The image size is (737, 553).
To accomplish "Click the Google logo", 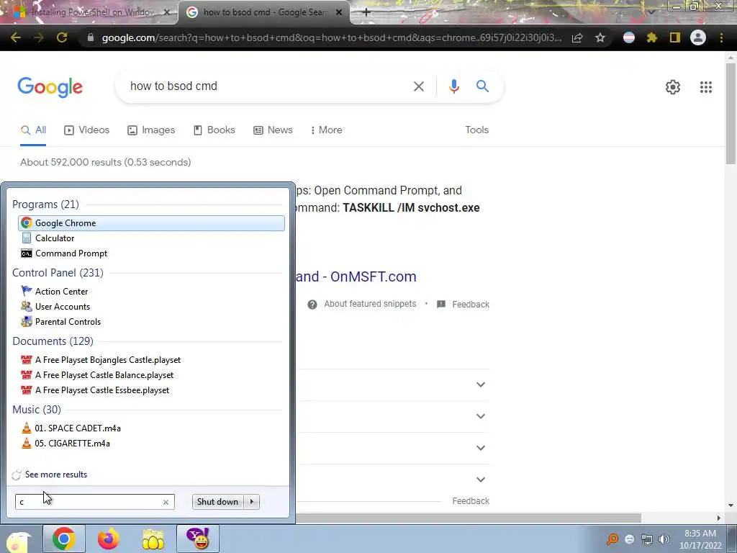I will click(x=50, y=87).
